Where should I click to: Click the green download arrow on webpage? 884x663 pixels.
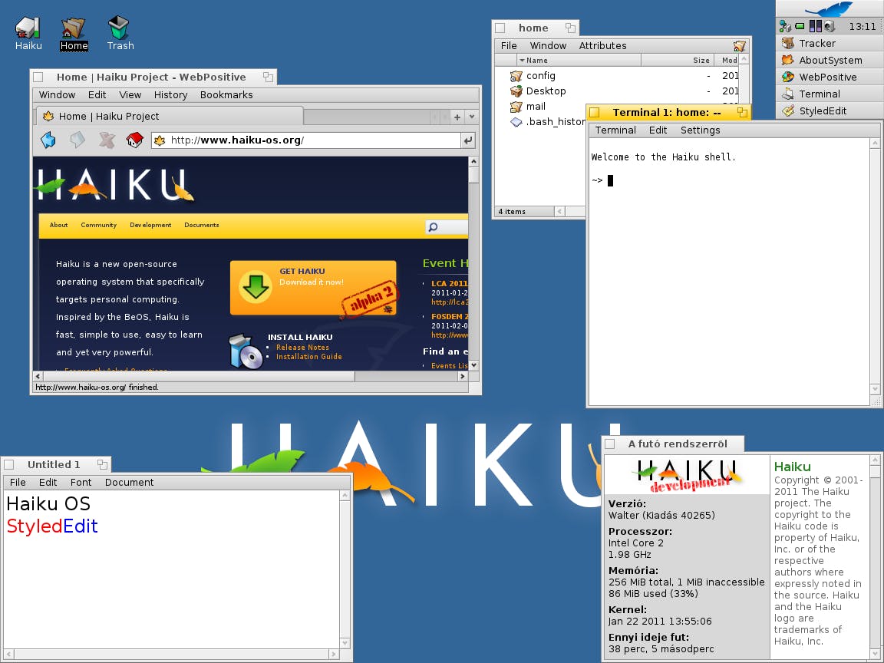click(256, 287)
